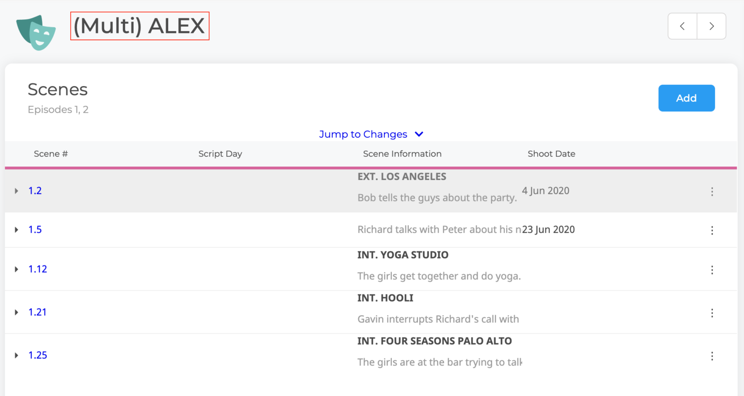744x396 pixels.
Task: Open three-dot menu for scene 1.21
Action: coord(712,313)
